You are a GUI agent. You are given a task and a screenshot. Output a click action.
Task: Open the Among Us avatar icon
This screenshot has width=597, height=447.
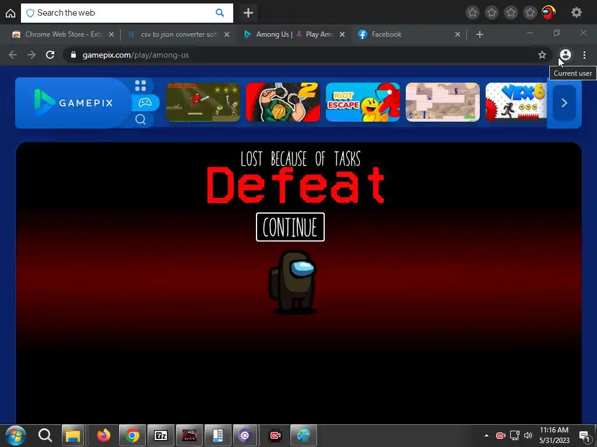(x=549, y=13)
